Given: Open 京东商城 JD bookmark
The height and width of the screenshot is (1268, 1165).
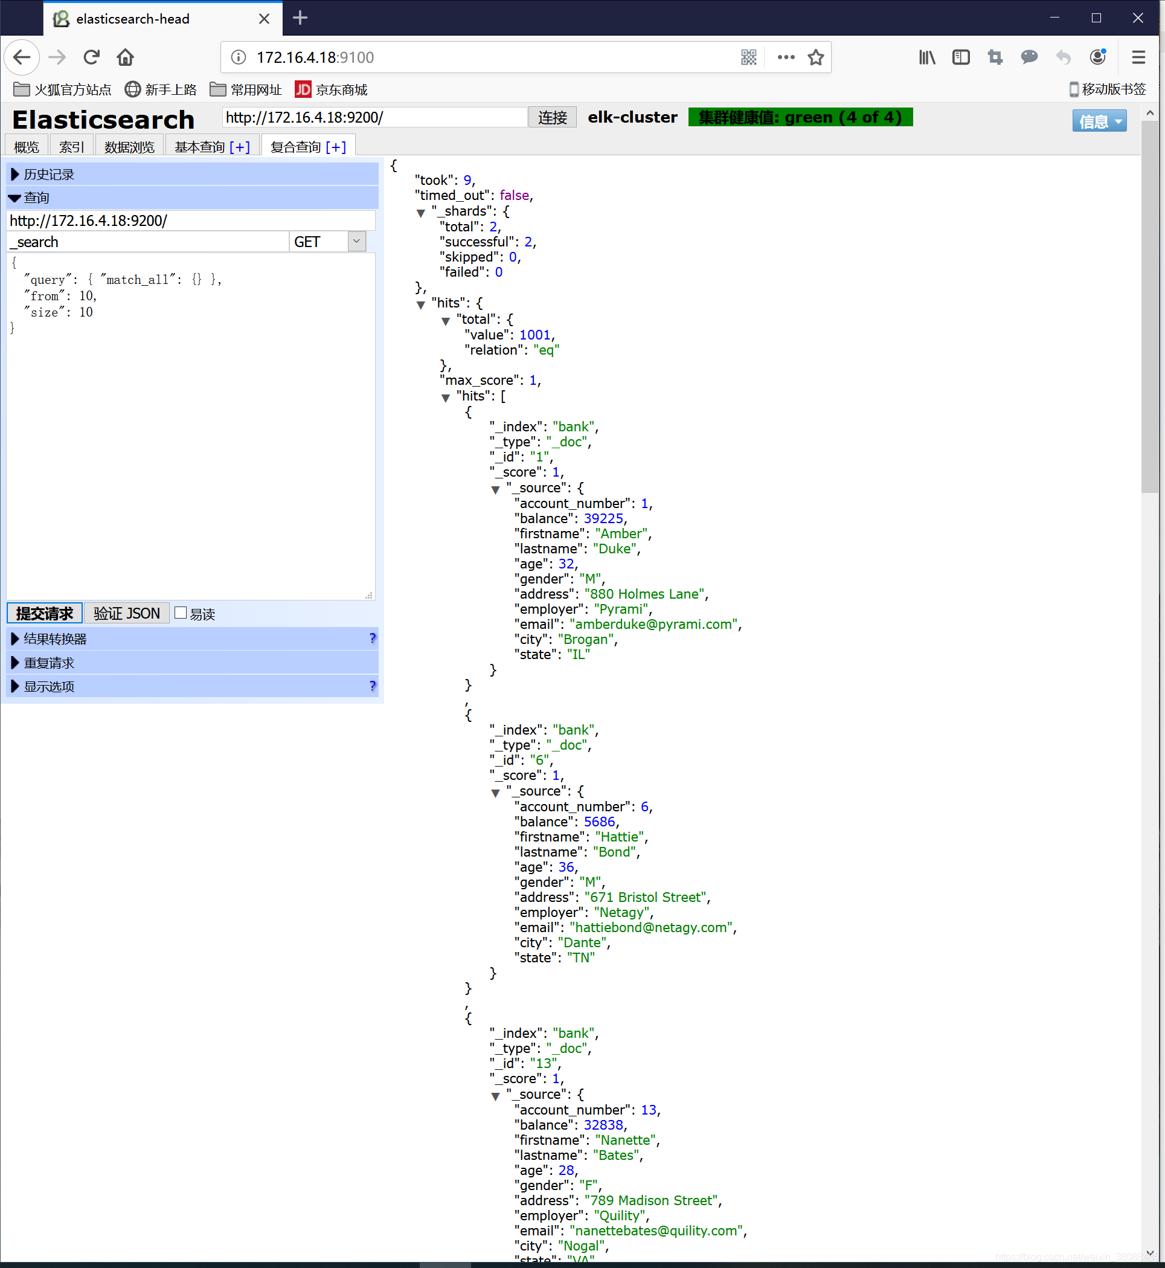Looking at the screenshot, I should 331,89.
